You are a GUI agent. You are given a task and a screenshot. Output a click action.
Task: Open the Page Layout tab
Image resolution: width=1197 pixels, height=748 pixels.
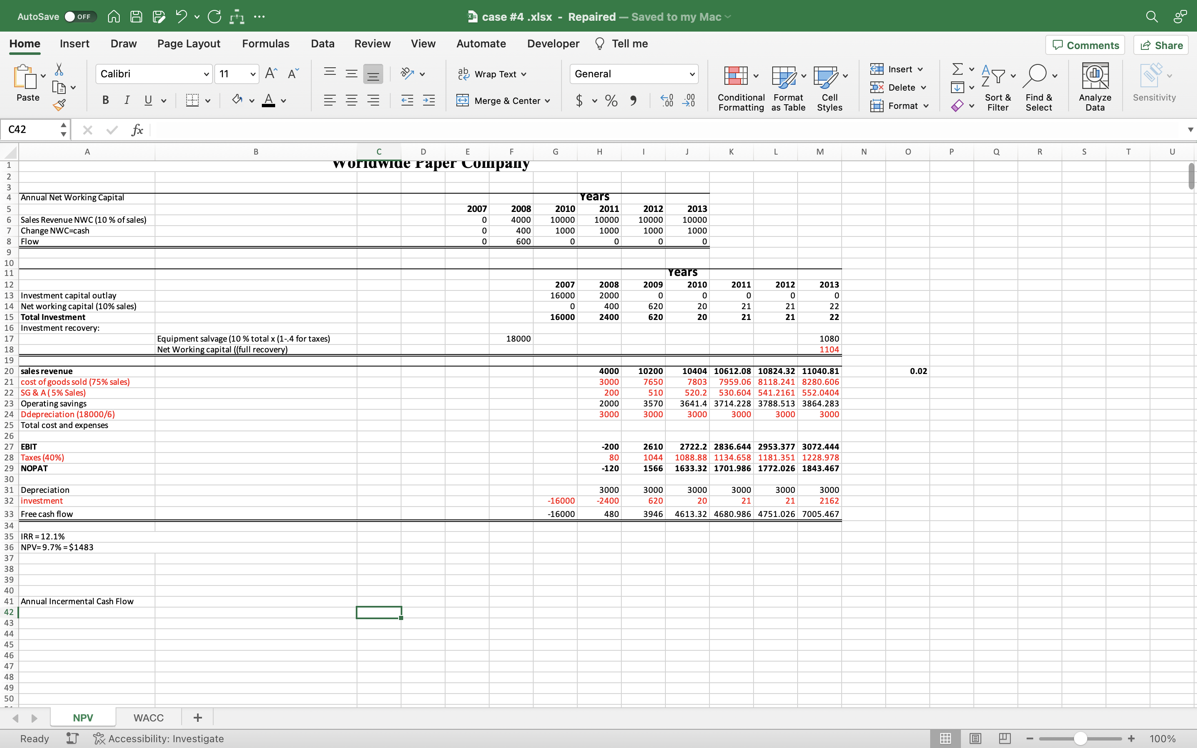click(x=188, y=44)
